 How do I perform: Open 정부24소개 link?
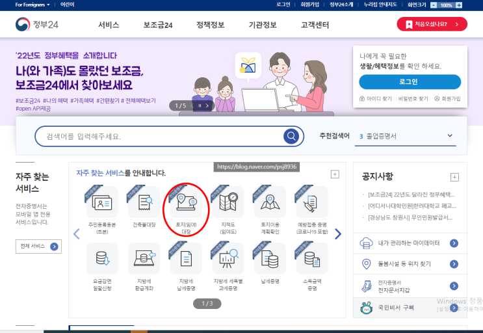click(341, 5)
